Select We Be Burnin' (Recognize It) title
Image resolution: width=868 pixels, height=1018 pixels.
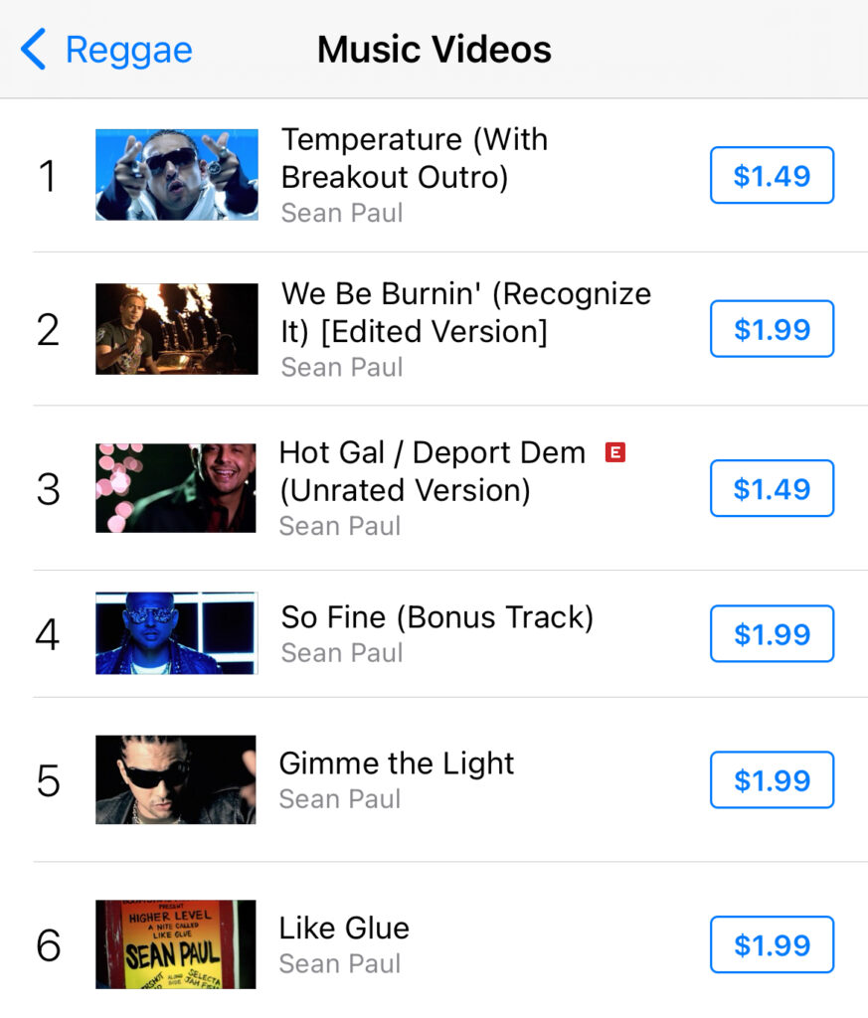(466, 313)
